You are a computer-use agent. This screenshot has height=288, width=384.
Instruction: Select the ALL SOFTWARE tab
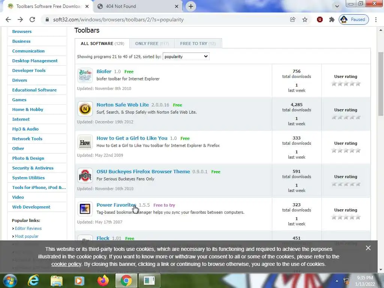point(102,43)
